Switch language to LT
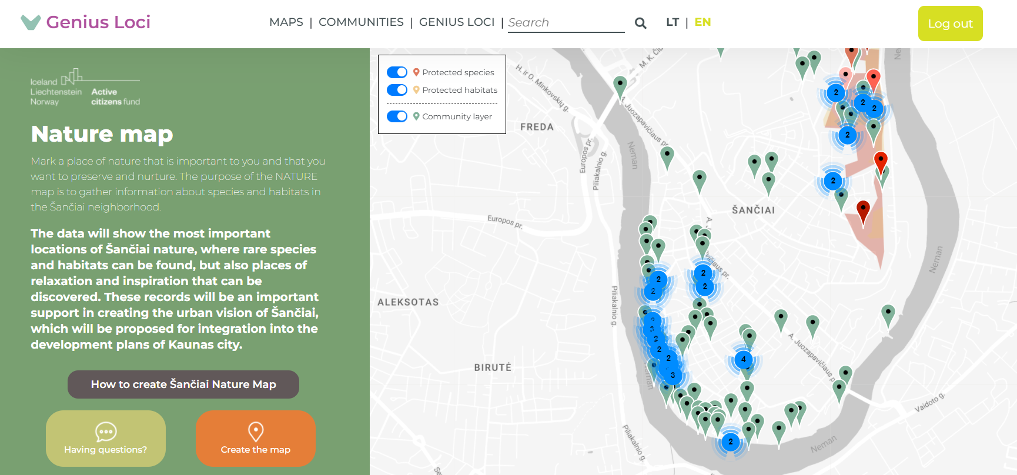This screenshot has width=1017, height=475. (x=673, y=22)
